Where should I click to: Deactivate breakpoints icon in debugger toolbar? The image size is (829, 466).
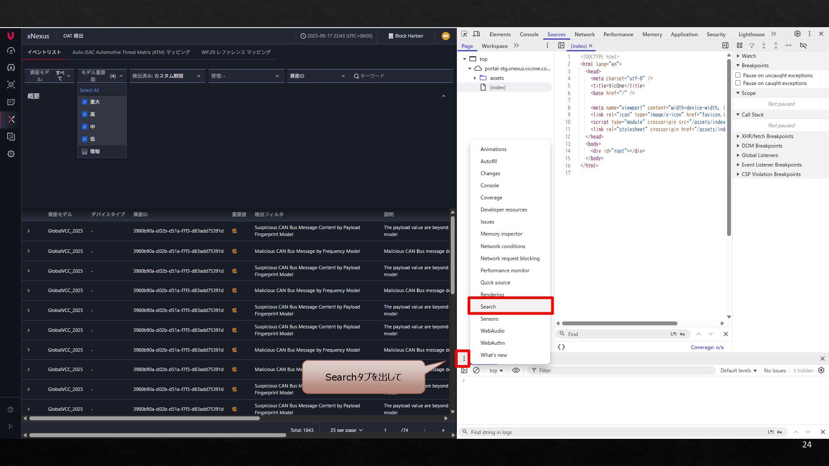click(x=803, y=45)
